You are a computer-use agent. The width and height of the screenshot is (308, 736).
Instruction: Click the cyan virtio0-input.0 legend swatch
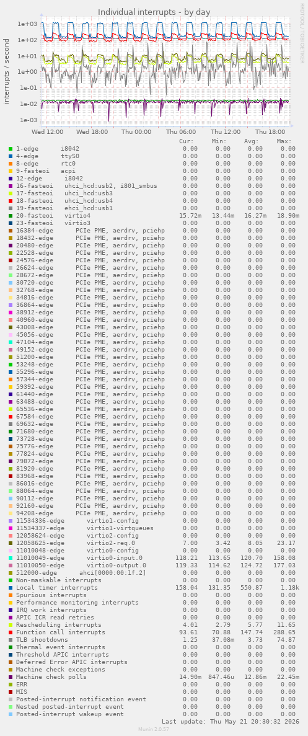(11, 557)
